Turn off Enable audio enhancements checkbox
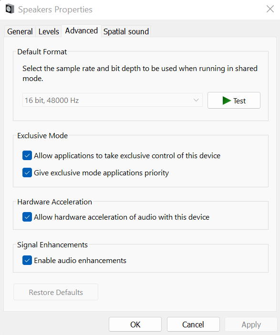The height and width of the screenshot is (335, 280). point(27,260)
